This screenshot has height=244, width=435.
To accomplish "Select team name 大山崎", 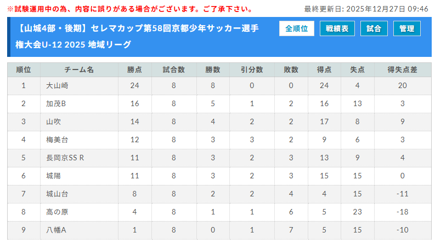I will click(x=57, y=85).
